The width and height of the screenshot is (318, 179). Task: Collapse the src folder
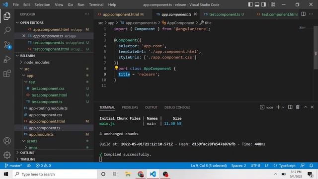[x=21, y=69]
